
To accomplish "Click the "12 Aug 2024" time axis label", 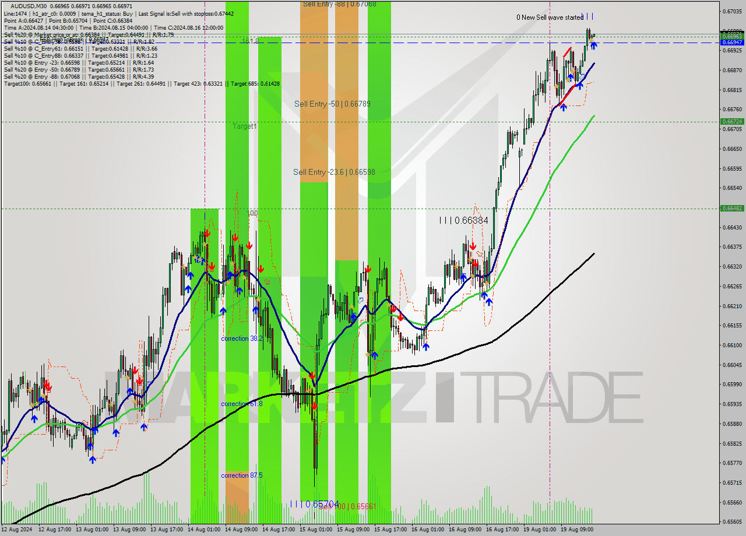I will click(16, 530).
